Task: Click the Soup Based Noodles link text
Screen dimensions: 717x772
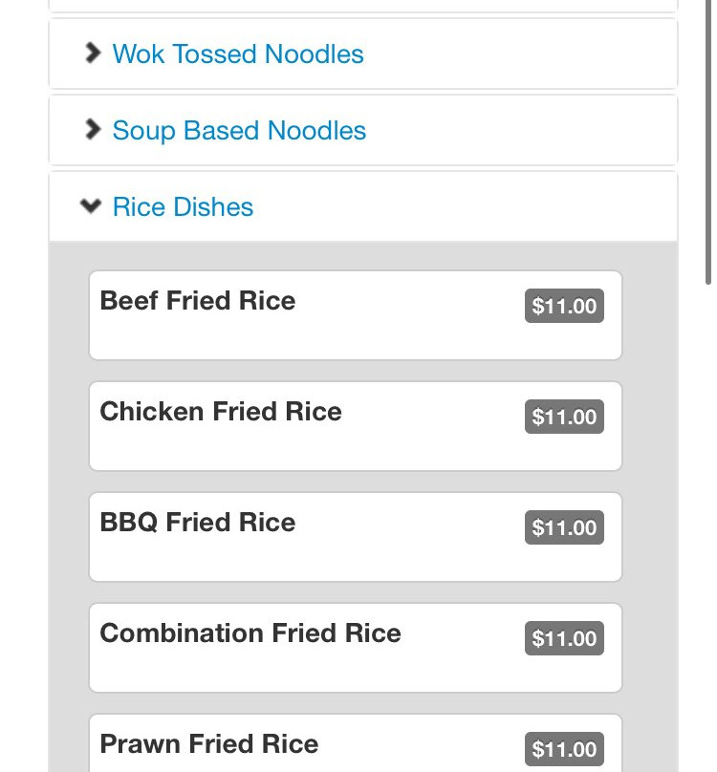Action: [x=239, y=131]
